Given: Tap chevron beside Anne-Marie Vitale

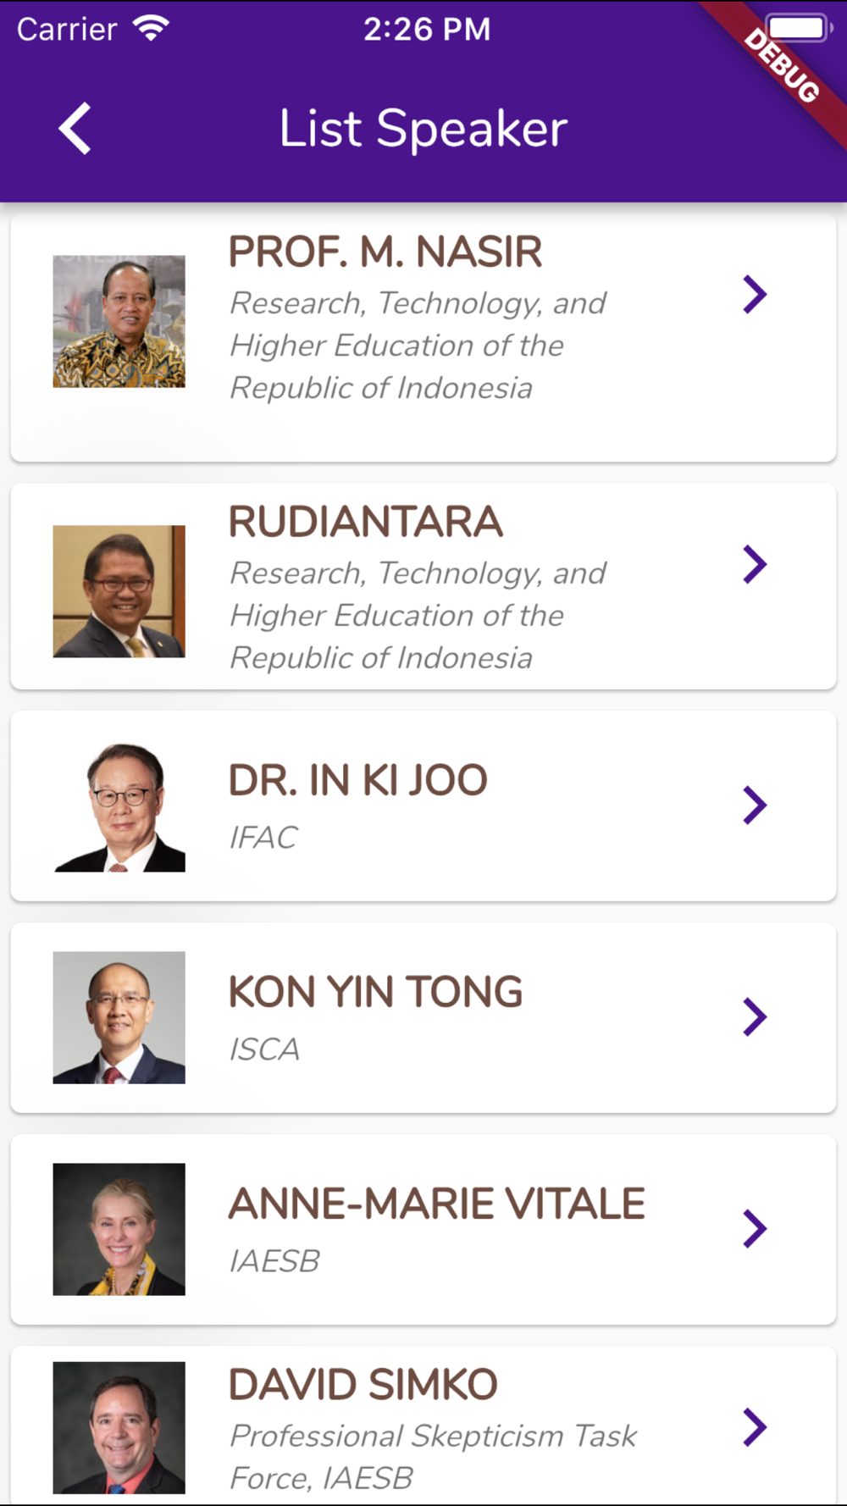Looking at the screenshot, I should click(x=755, y=1228).
